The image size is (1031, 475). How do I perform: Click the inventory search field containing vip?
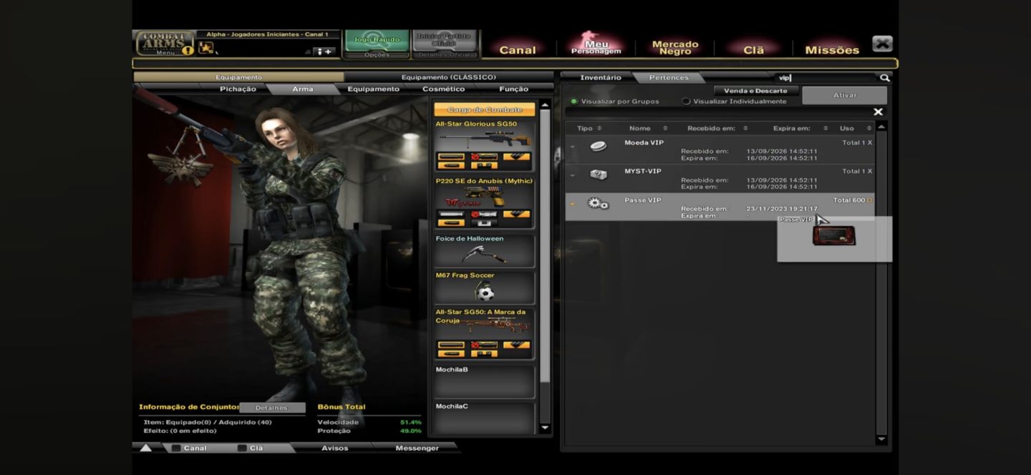pyautogui.click(x=826, y=78)
